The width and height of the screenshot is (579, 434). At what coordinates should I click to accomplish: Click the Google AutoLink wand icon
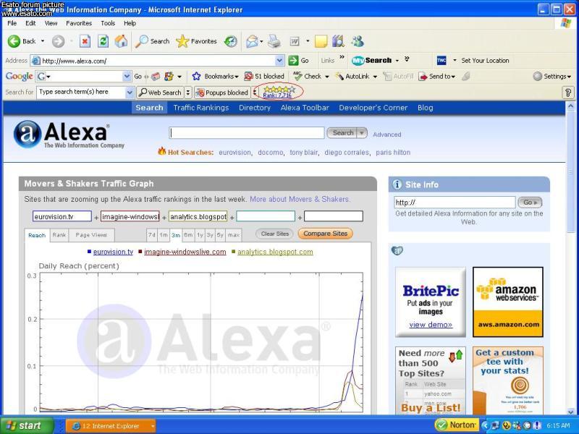tap(339, 77)
